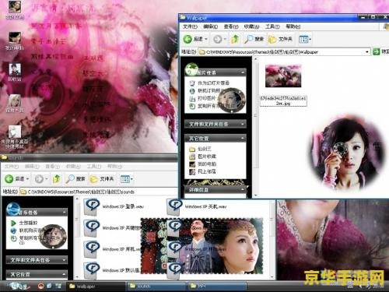Click the 图片收藏 icon in Wallpaper side panel

coord(192,157)
